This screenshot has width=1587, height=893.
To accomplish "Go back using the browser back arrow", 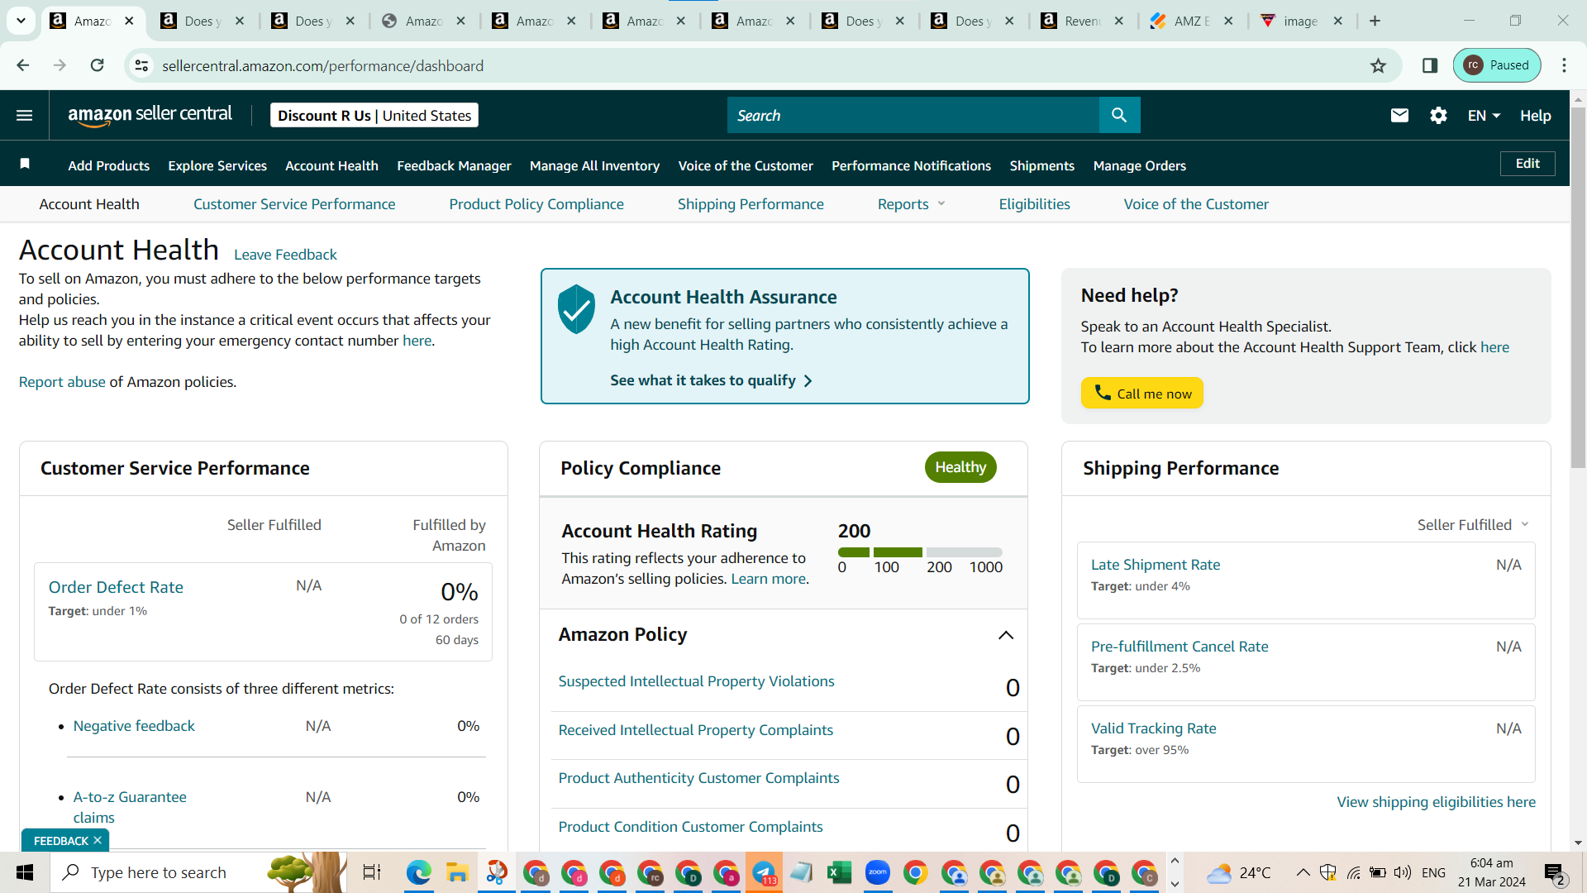I will (23, 65).
